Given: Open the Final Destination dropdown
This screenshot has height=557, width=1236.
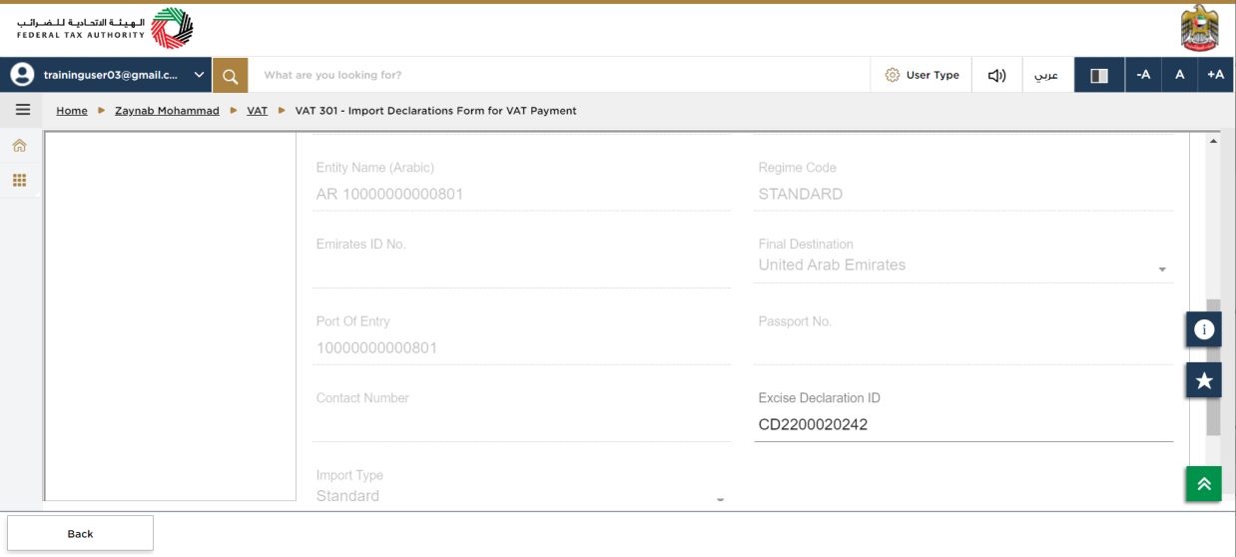Looking at the screenshot, I should [x=963, y=266].
